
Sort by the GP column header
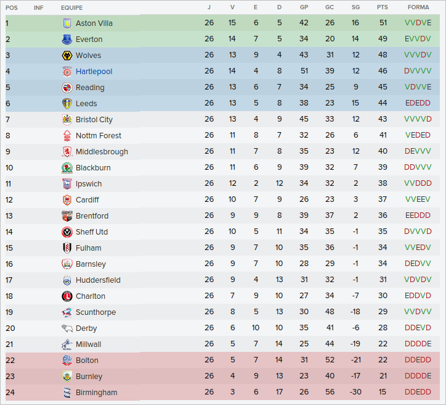pyautogui.click(x=304, y=7)
